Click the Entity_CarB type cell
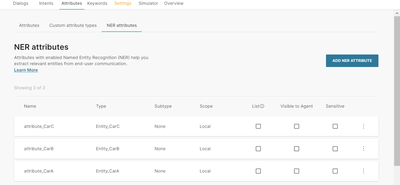Screen dimensions: 400x185 coord(108,149)
